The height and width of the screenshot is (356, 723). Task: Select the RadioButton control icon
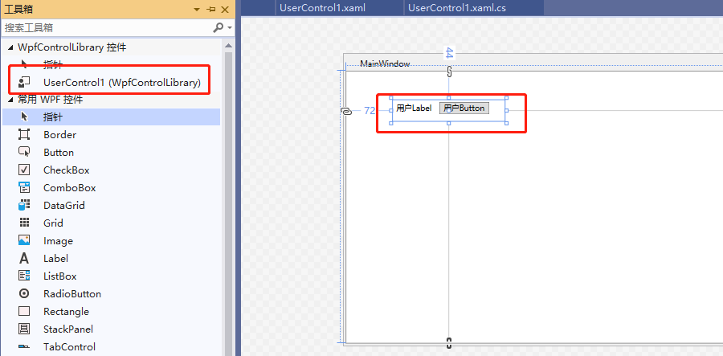[24, 293]
